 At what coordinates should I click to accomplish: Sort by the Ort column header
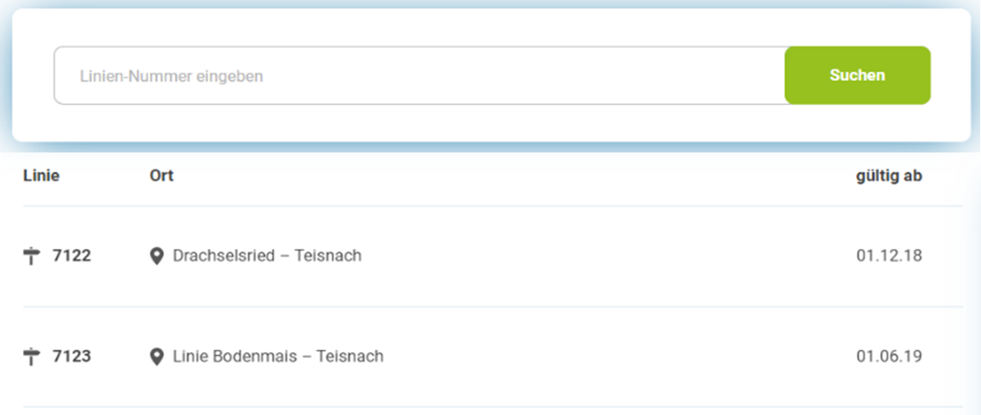(x=161, y=175)
